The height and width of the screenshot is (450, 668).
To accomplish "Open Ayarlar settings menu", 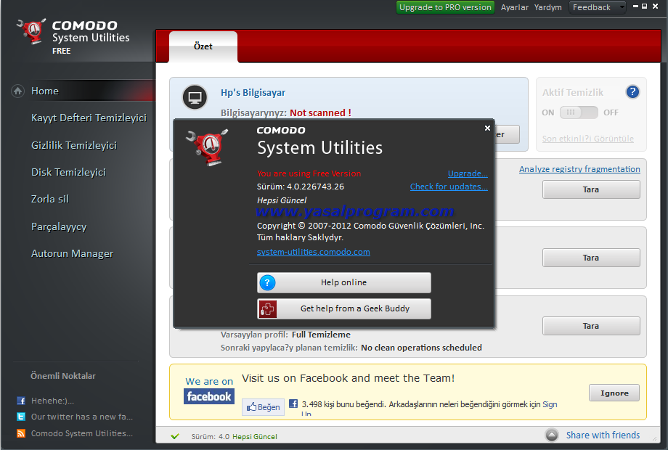I will (x=514, y=7).
